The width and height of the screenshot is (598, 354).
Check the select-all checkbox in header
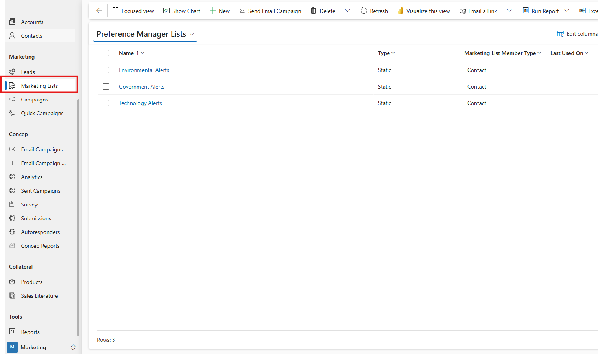[106, 53]
